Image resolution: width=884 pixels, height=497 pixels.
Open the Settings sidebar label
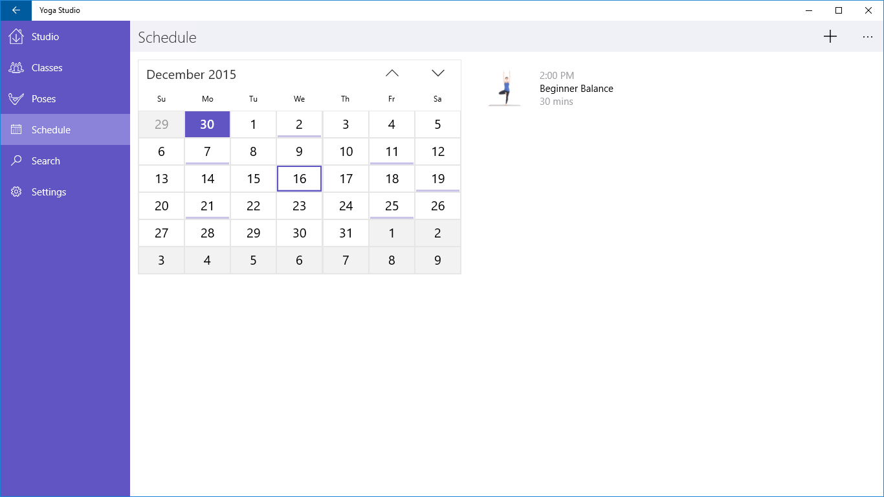click(x=49, y=192)
